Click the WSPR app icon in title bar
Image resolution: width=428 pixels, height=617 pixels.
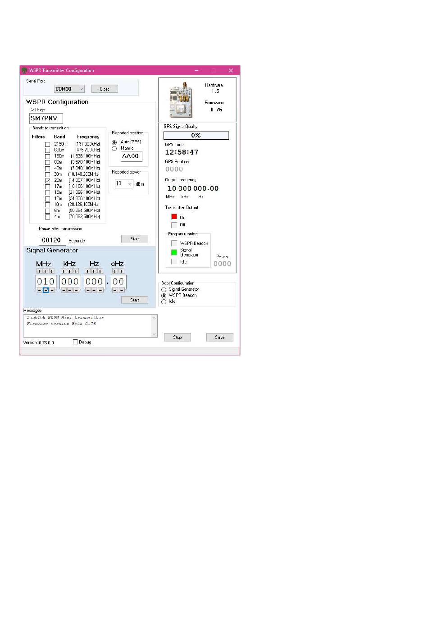[24, 71]
